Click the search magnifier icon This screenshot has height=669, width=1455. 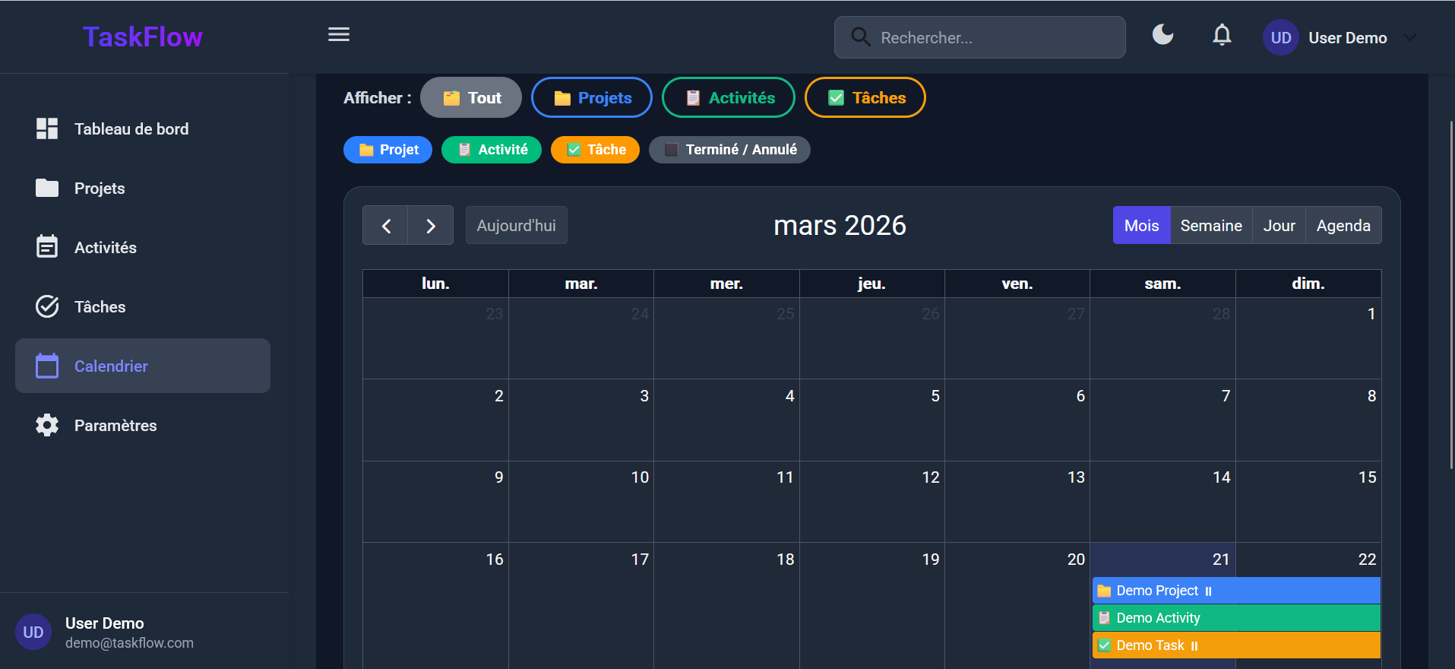[860, 37]
